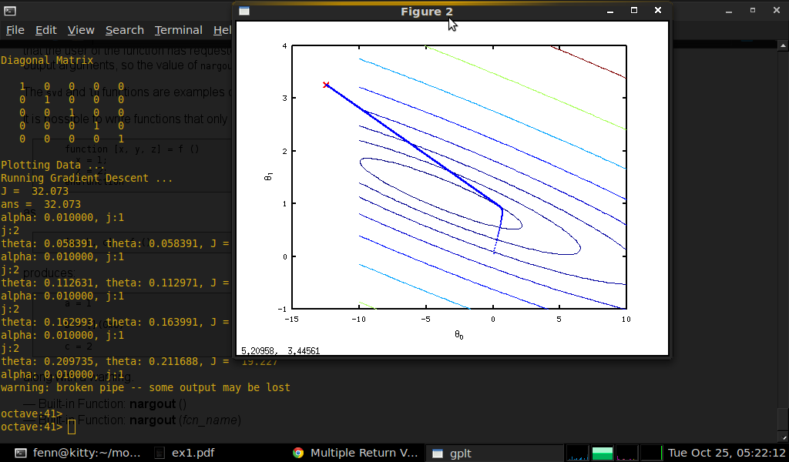Click the terminal window icon at top-left

point(9,10)
